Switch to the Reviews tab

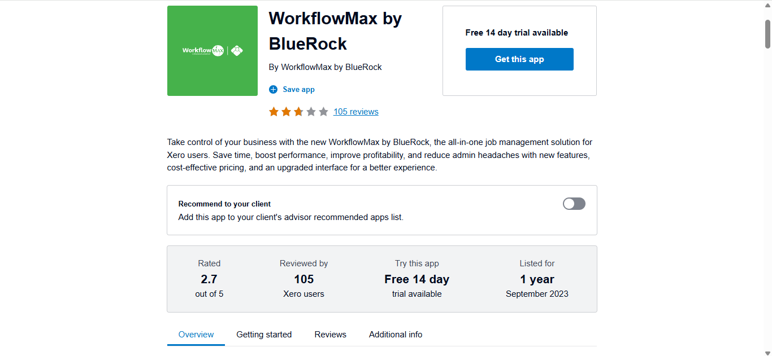point(330,334)
